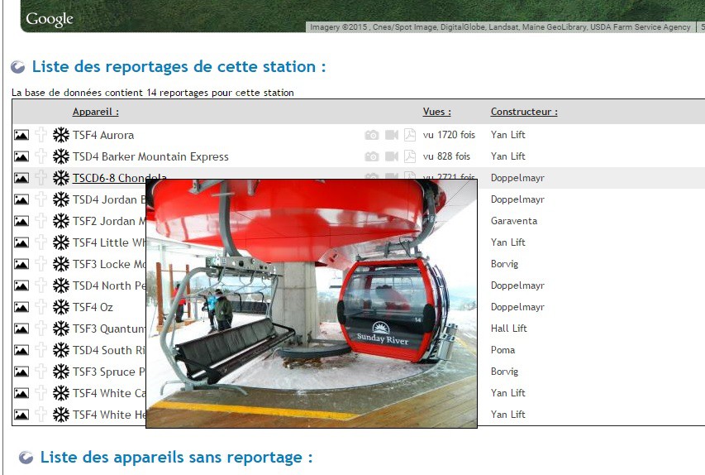Sort by the Appareil column header

[95, 112]
